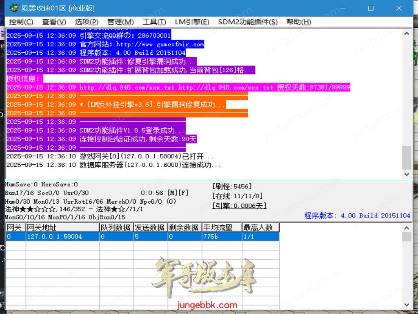Open the 选项(P) menu

pos(87,22)
